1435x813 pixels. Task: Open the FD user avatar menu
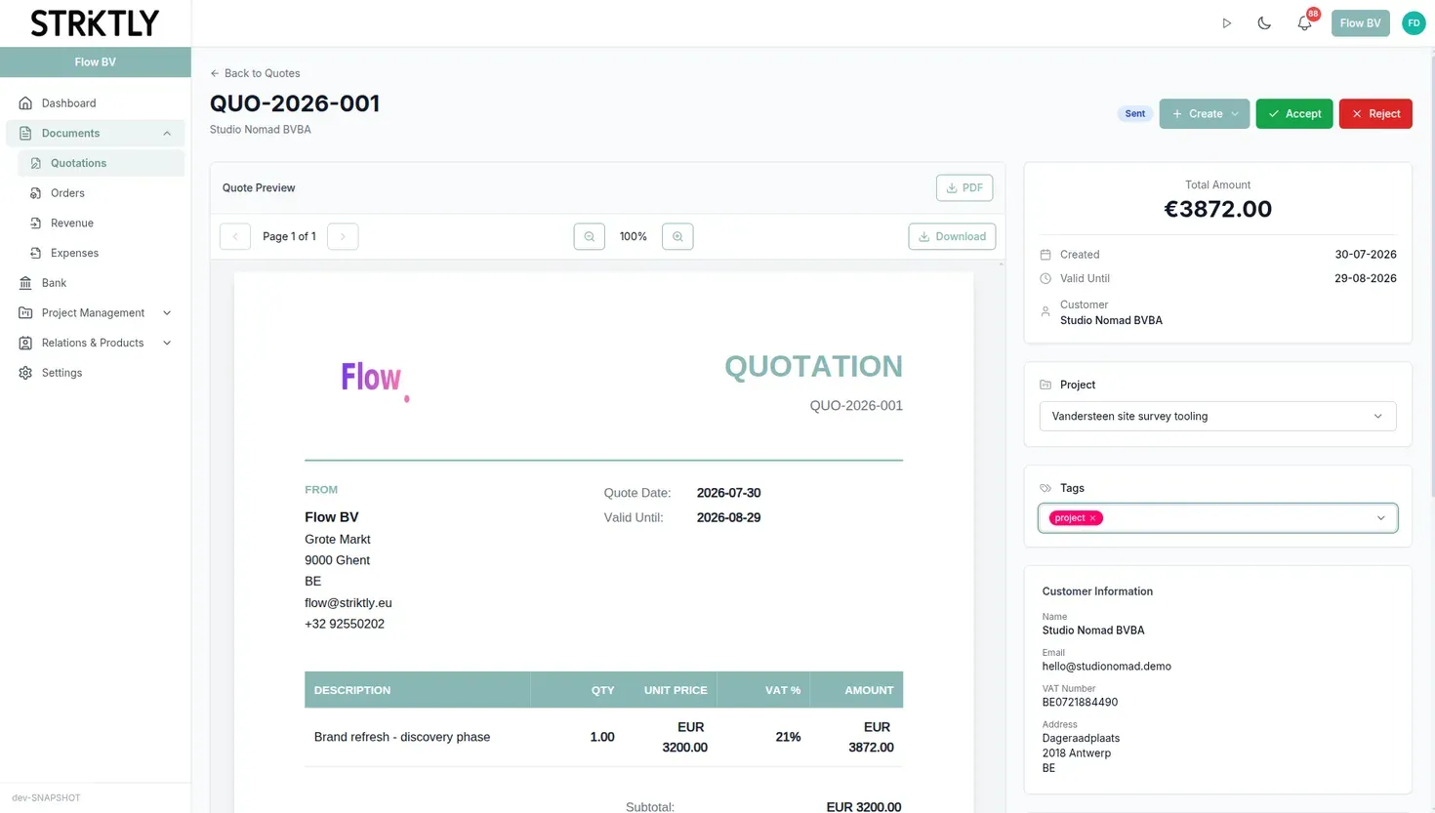(1414, 23)
